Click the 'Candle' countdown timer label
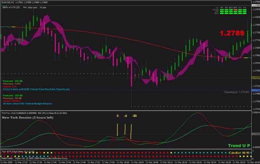The height and width of the screenshot is (164, 260). (x=239, y=153)
